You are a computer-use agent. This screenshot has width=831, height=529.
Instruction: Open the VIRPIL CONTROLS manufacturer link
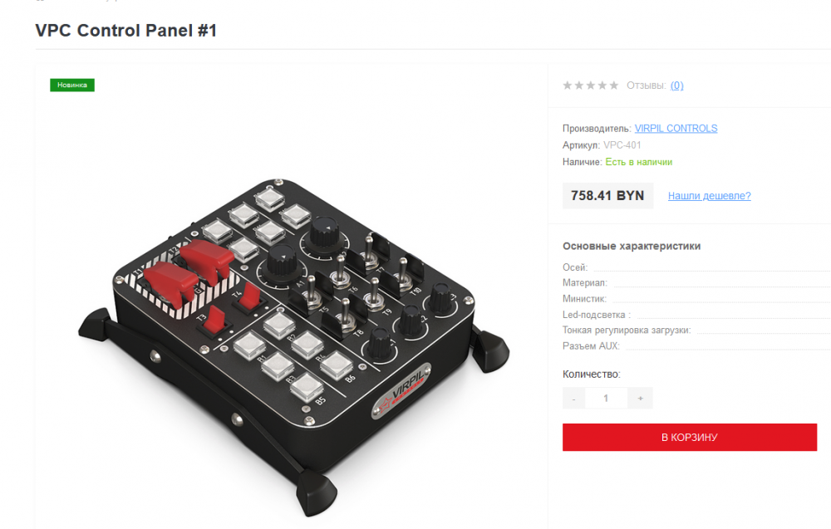pos(676,129)
